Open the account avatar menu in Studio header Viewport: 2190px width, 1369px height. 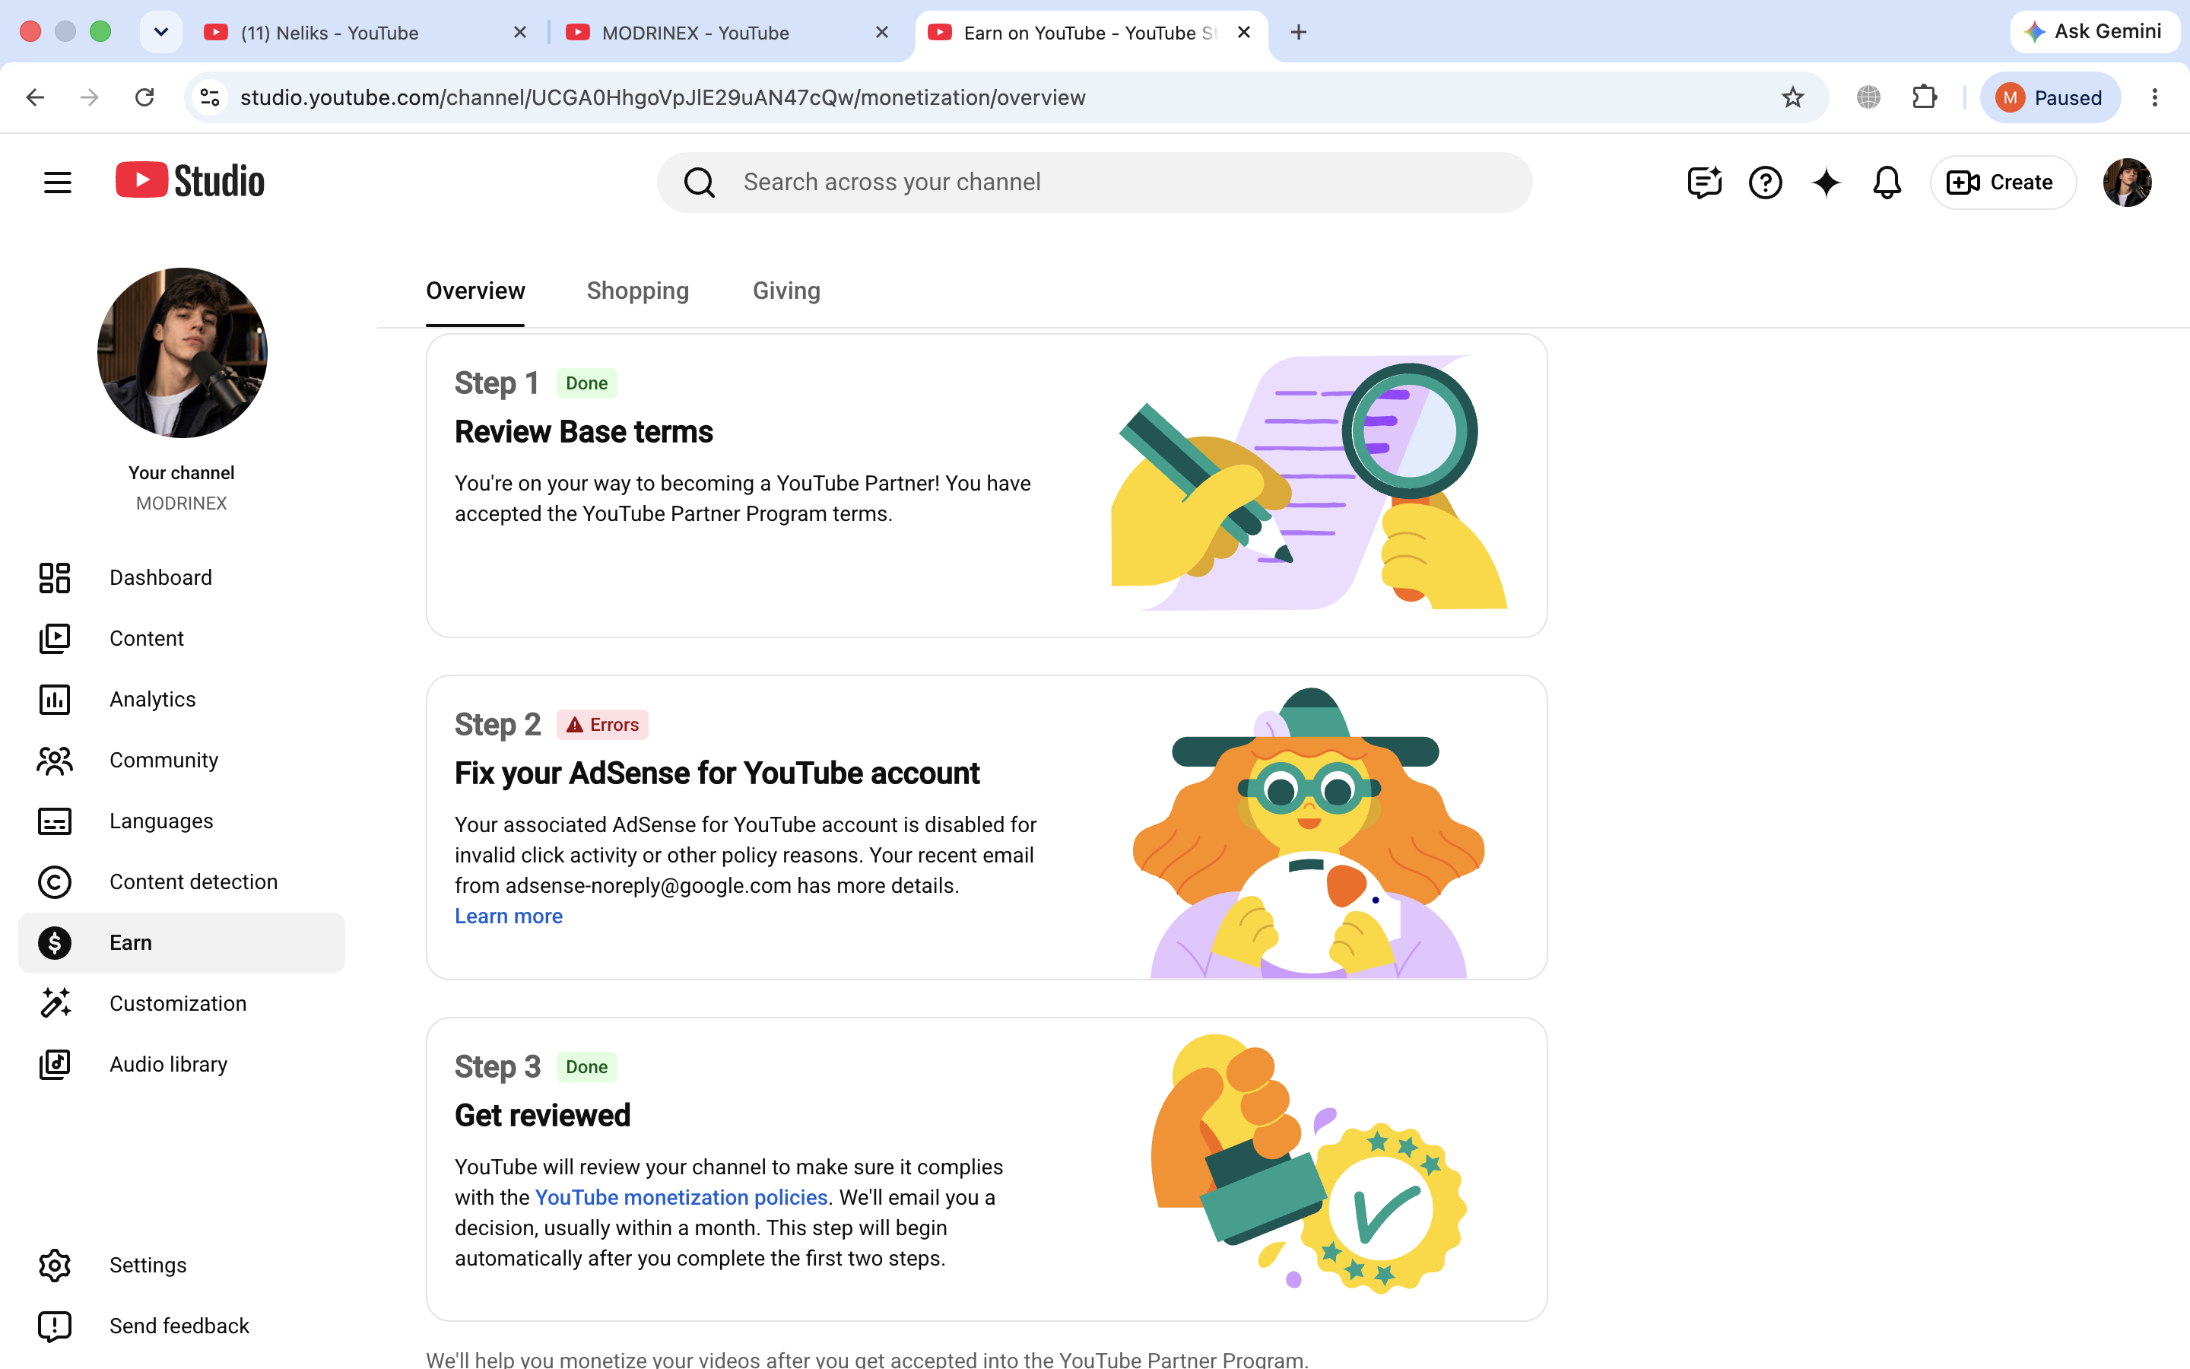(2127, 182)
